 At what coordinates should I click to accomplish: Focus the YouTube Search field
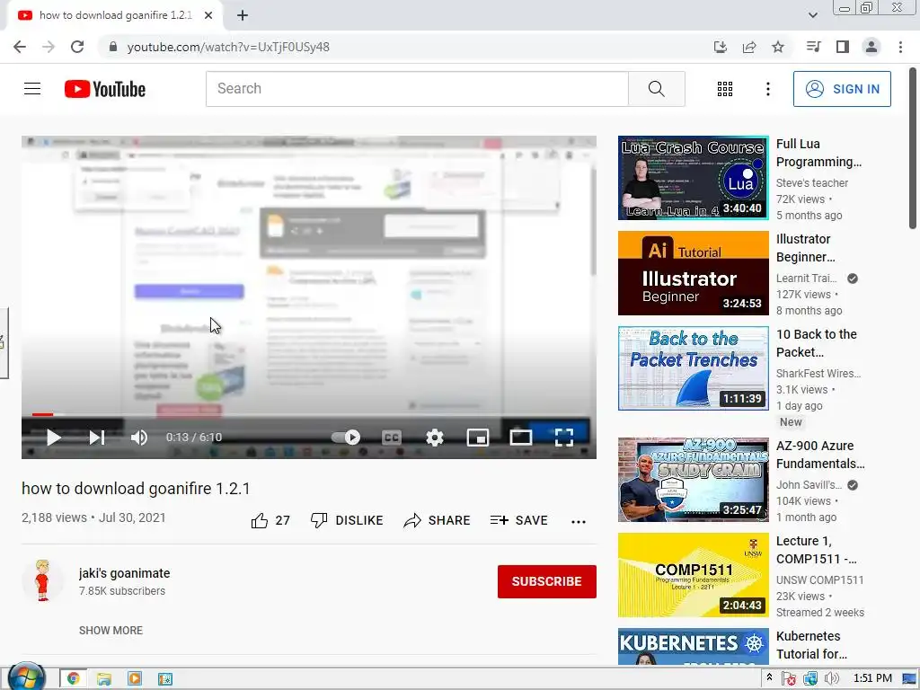pos(417,89)
